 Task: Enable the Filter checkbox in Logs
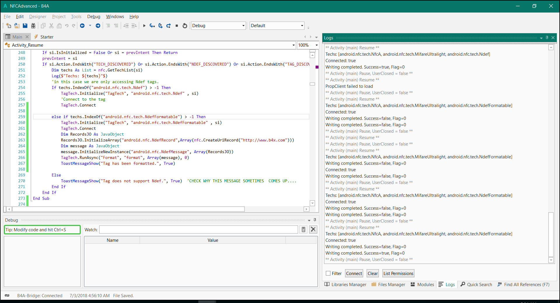(x=328, y=273)
